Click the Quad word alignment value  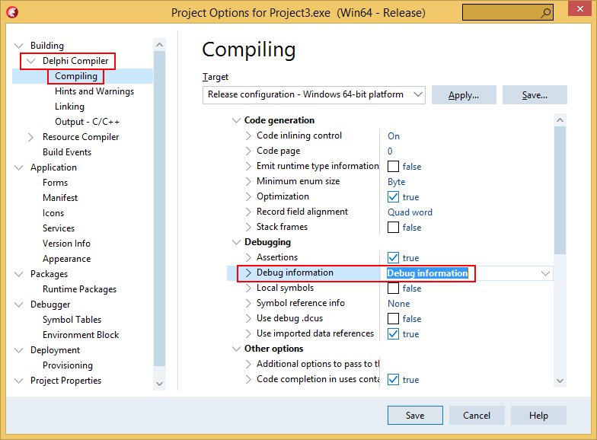click(x=410, y=212)
